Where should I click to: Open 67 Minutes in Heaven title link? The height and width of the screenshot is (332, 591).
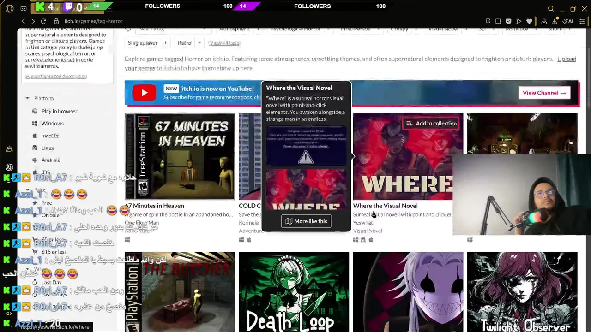(154, 206)
